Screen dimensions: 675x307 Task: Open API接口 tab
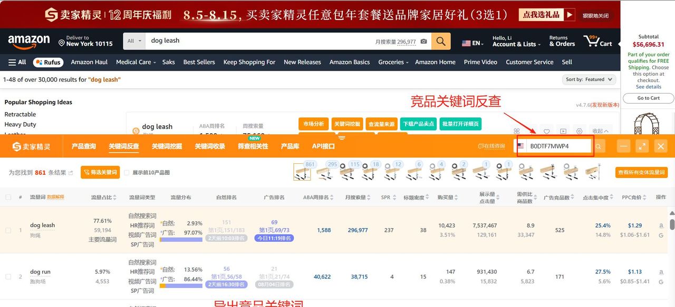[323, 146]
